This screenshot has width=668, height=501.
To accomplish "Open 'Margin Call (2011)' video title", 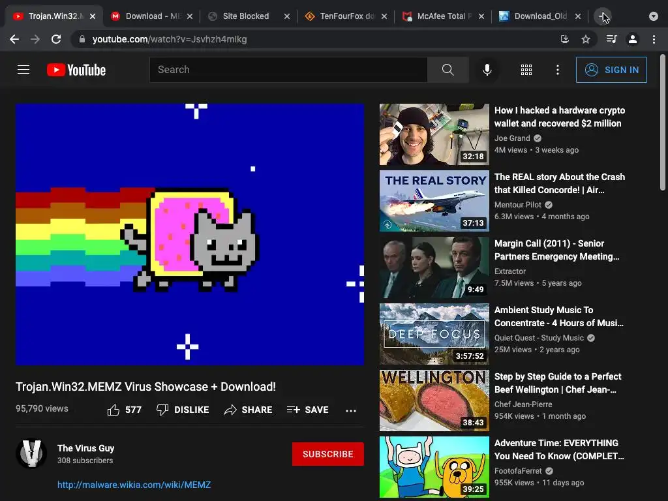I will coord(556,250).
